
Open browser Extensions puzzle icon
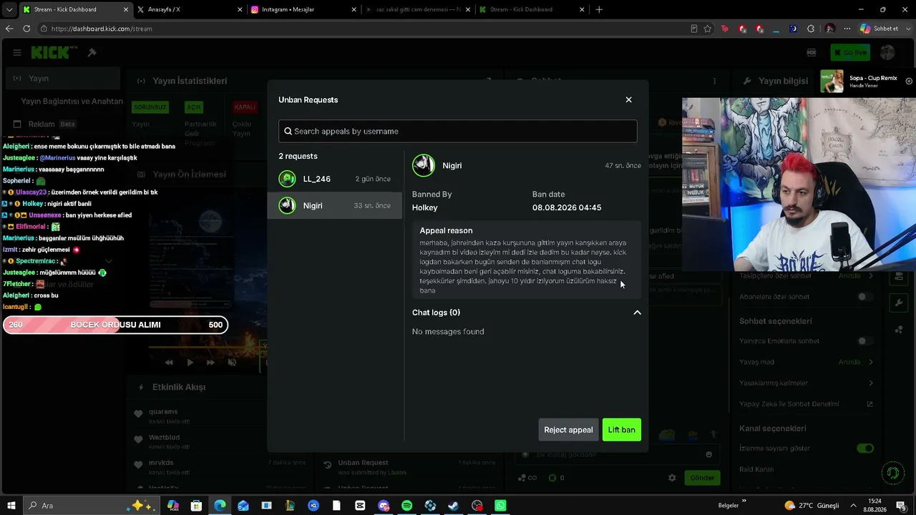coord(811,29)
